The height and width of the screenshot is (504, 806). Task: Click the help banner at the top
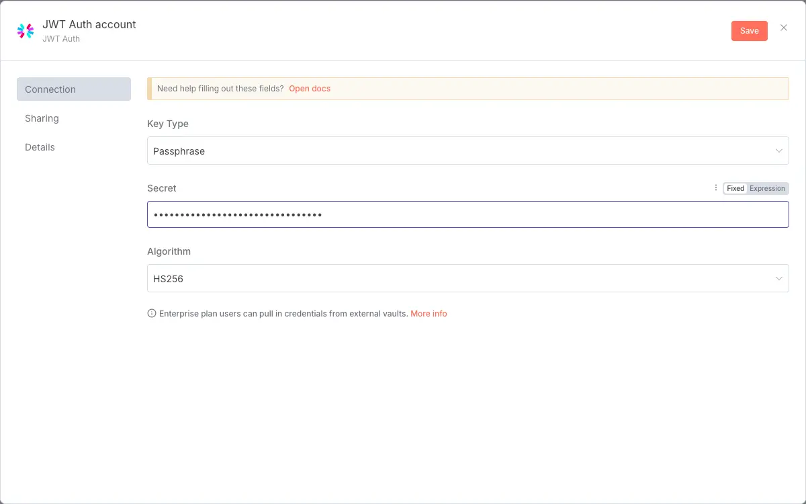[x=468, y=88]
